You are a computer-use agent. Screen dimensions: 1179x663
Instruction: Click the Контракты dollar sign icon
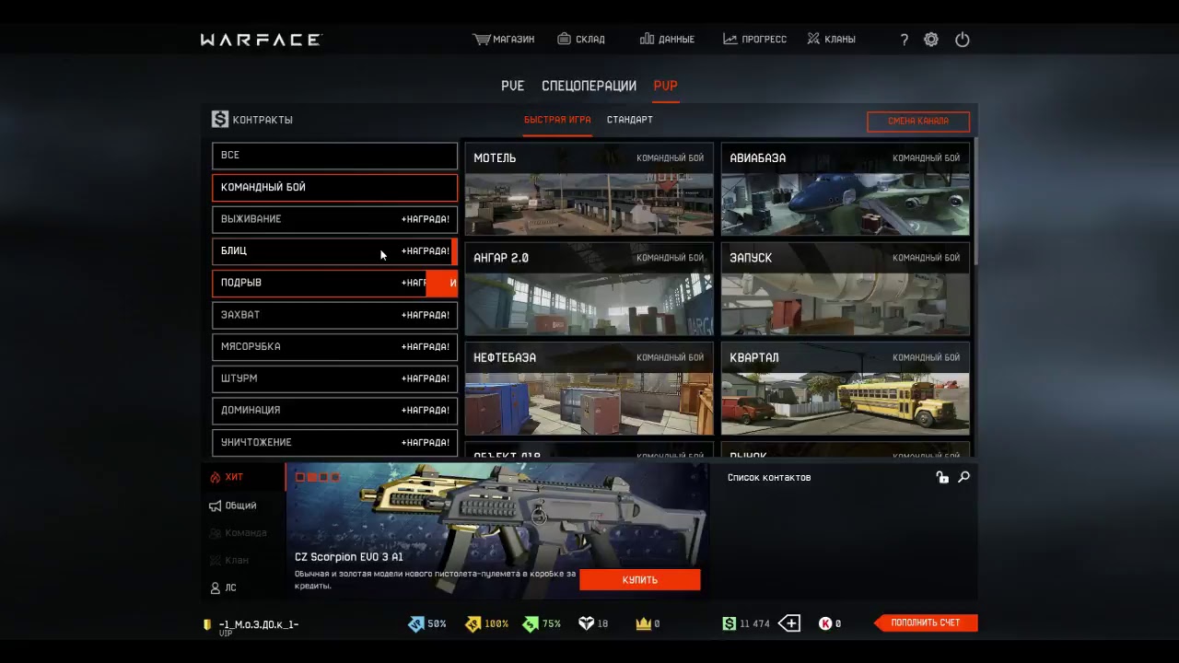[219, 120]
